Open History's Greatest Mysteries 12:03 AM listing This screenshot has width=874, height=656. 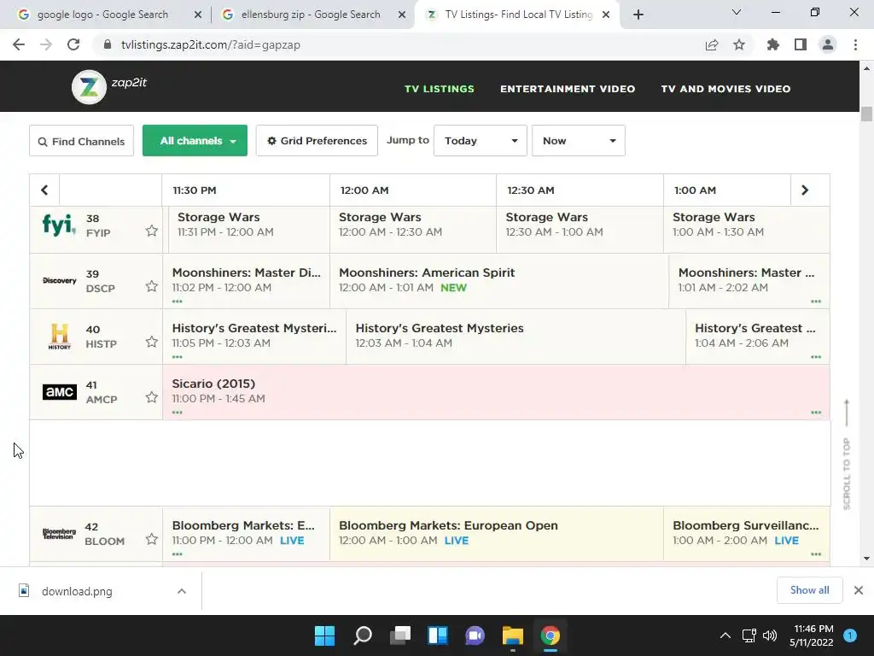(x=516, y=337)
